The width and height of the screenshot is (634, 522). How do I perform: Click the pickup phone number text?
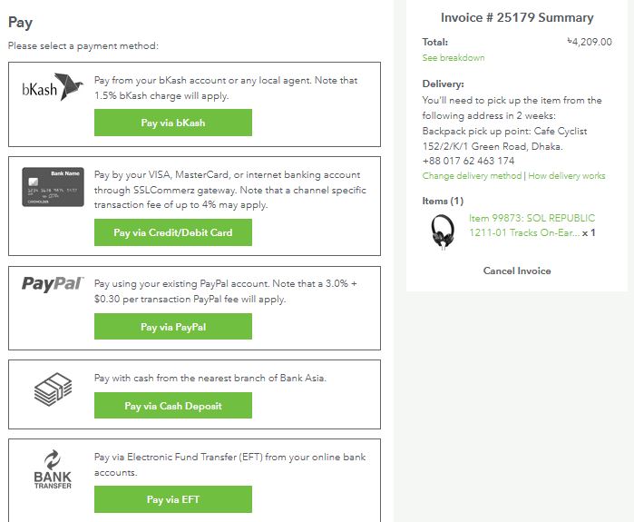468,161
